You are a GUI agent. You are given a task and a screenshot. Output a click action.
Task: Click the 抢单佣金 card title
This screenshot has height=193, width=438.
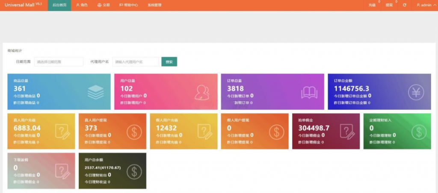click(x=305, y=120)
